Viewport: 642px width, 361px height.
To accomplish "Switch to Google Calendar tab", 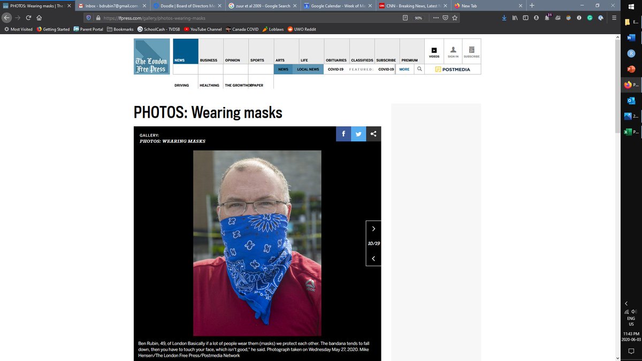I will pyautogui.click(x=338, y=5).
